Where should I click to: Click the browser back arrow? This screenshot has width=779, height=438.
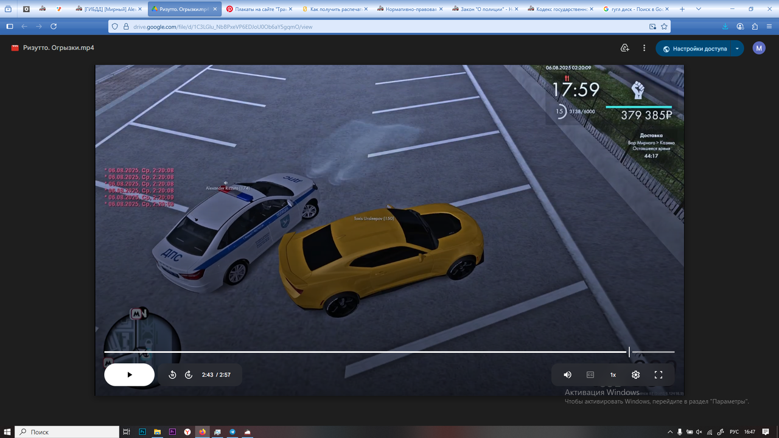tap(24, 27)
